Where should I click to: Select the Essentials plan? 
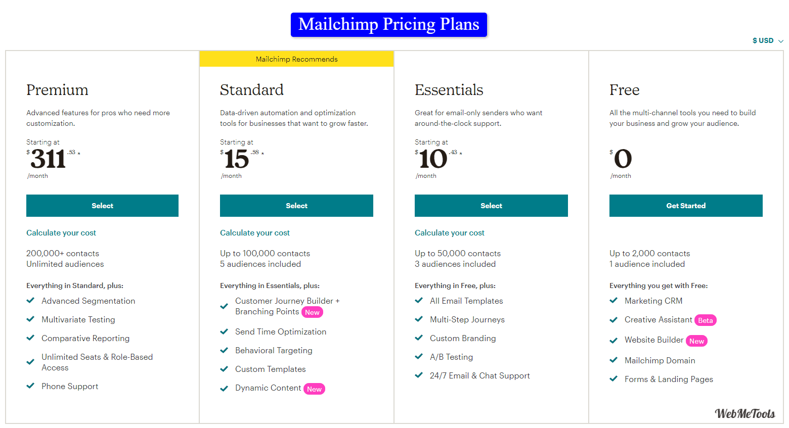point(491,206)
